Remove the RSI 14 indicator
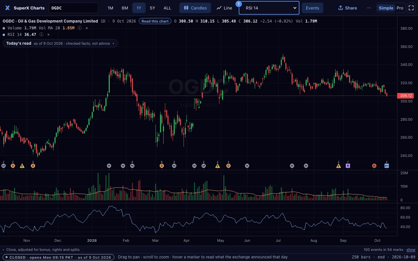The width and height of the screenshot is (418, 261). pos(48,35)
